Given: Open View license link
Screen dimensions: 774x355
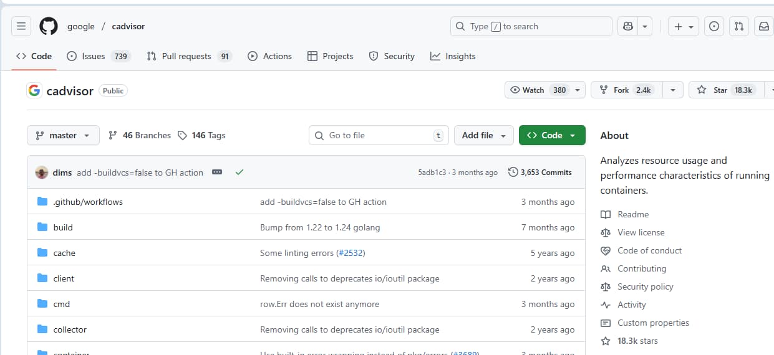Looking at the screenshot, I should pos(633,232).
